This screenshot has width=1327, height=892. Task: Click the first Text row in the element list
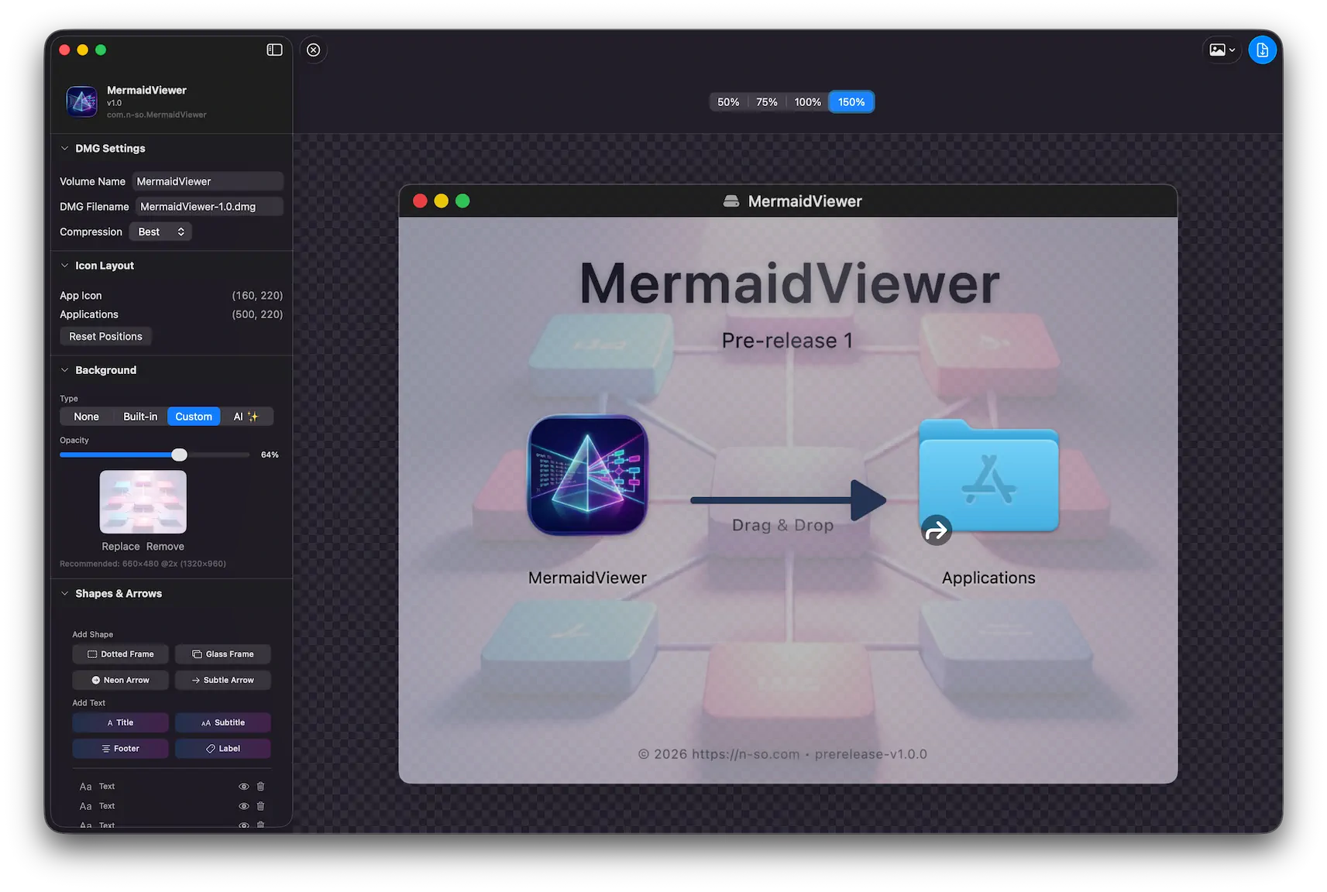172,786
